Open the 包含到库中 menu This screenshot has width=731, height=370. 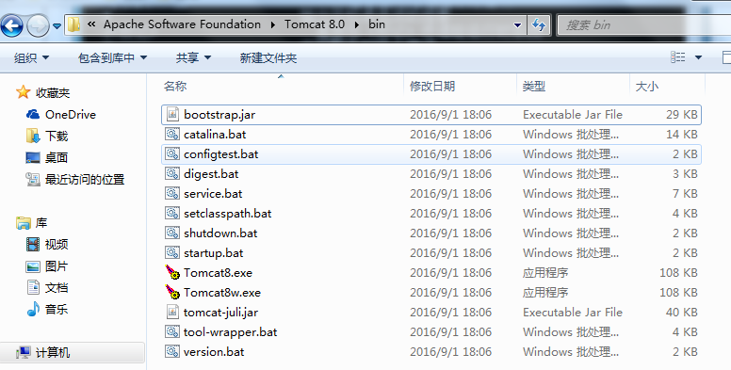[112, 57]
